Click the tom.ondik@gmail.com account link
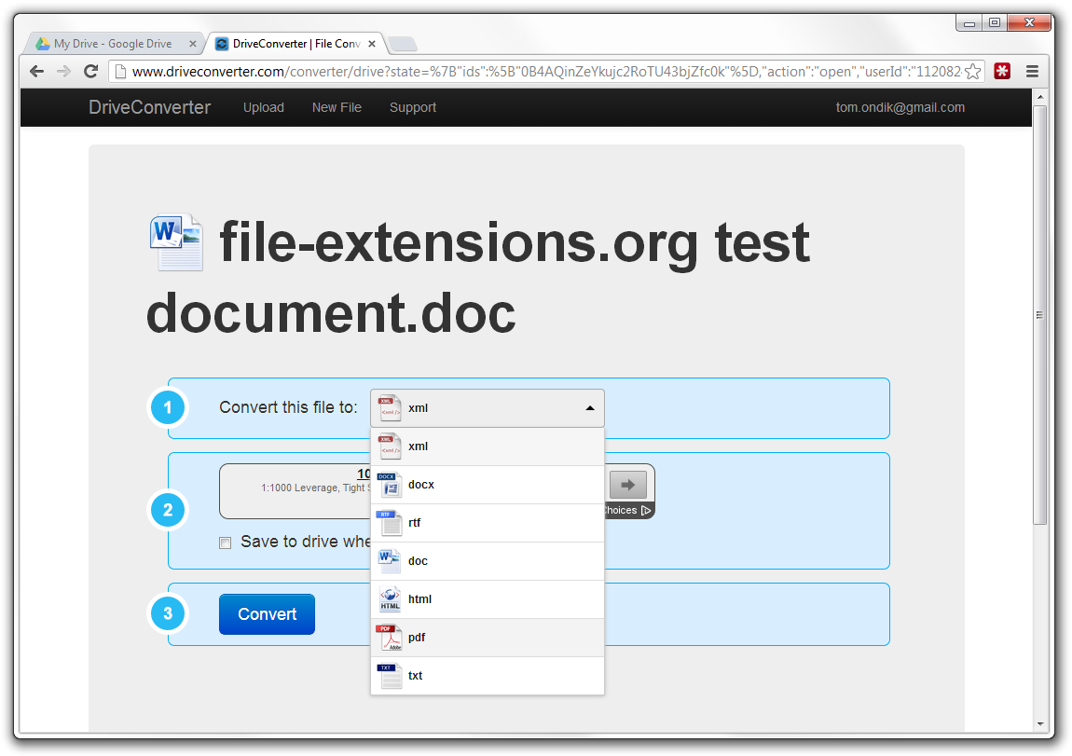Image resolution: width=1072 pixels, height=756 pixels. (900, 107)
